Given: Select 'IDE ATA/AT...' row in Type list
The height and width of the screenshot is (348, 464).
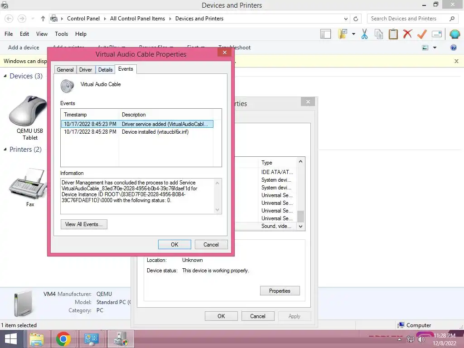Looking at the screenshot, I should coord(277,172).
